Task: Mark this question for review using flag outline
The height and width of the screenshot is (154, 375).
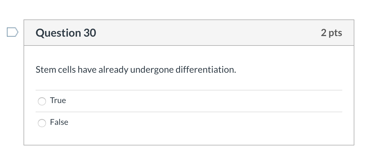Action: tap(12, 32)
